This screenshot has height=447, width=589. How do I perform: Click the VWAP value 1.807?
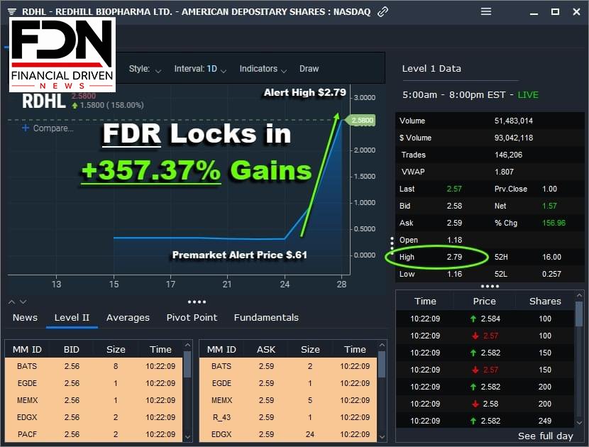click(x=504, y=172)
